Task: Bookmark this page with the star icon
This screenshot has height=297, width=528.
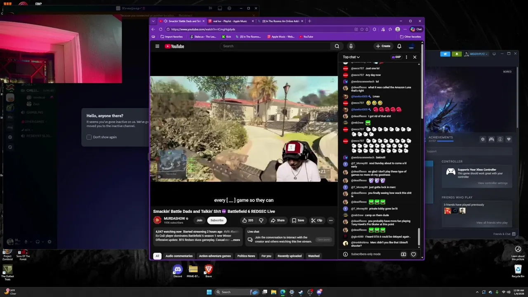Action: click(362, 29)
